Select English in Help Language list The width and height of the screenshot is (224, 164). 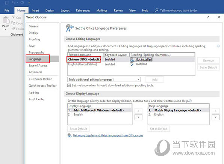click(179, 114)
